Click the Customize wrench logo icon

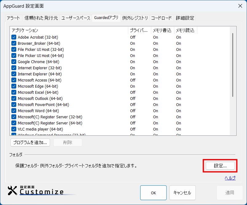13,191
